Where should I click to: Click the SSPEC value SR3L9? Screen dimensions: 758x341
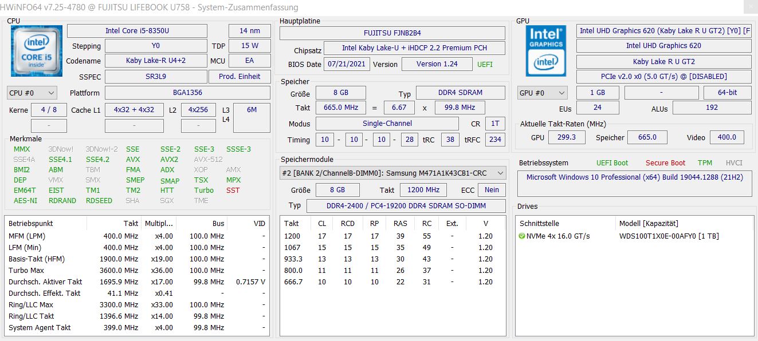pyautogui.click(x=156, y=77)
